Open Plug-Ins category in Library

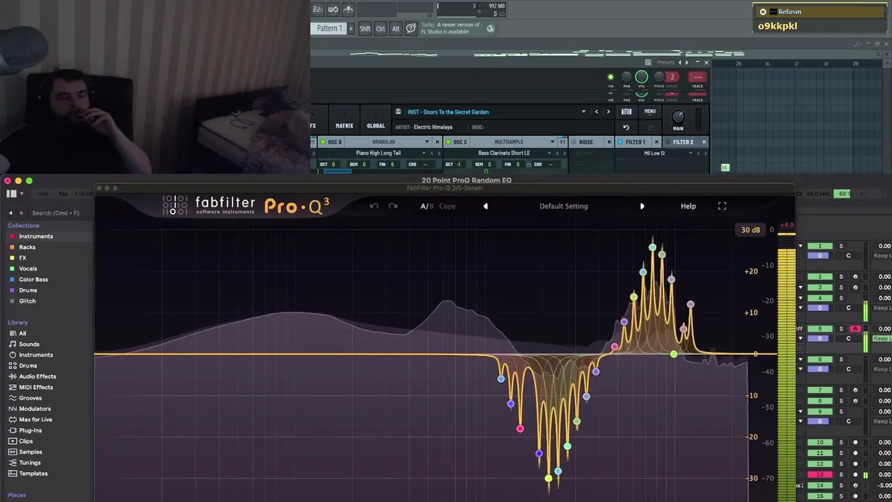30,431
